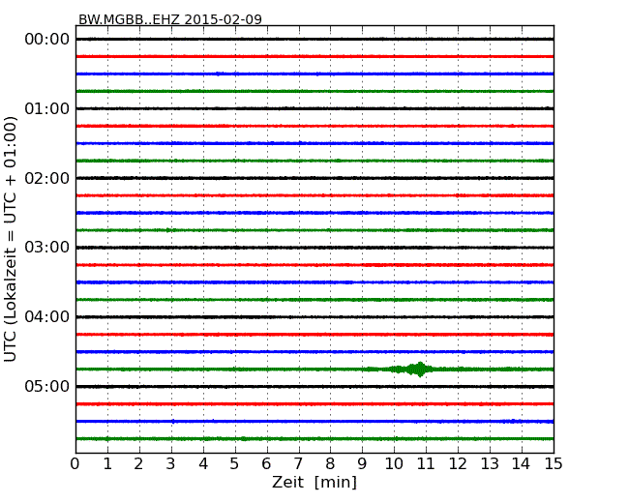Screen dimensions: 629x503
Task: Click the x-axis tick label 13
Action: point(490,464)
